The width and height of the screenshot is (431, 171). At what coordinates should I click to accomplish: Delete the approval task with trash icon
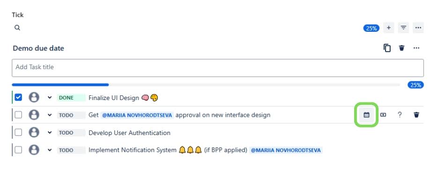416,115
